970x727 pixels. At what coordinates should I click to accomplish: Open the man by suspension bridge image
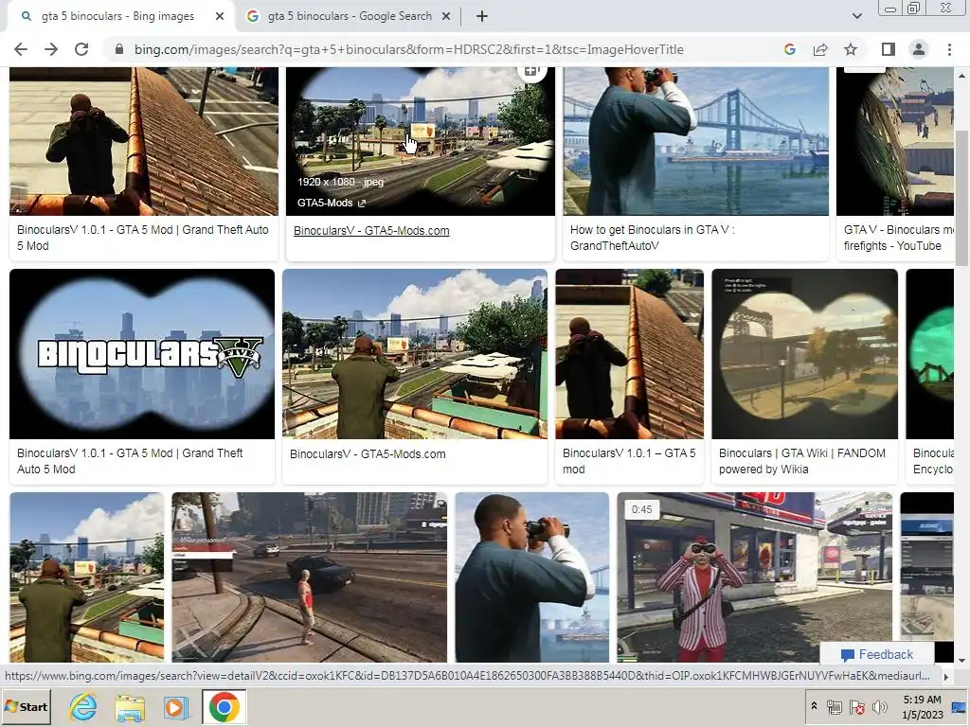click(695, 141)
